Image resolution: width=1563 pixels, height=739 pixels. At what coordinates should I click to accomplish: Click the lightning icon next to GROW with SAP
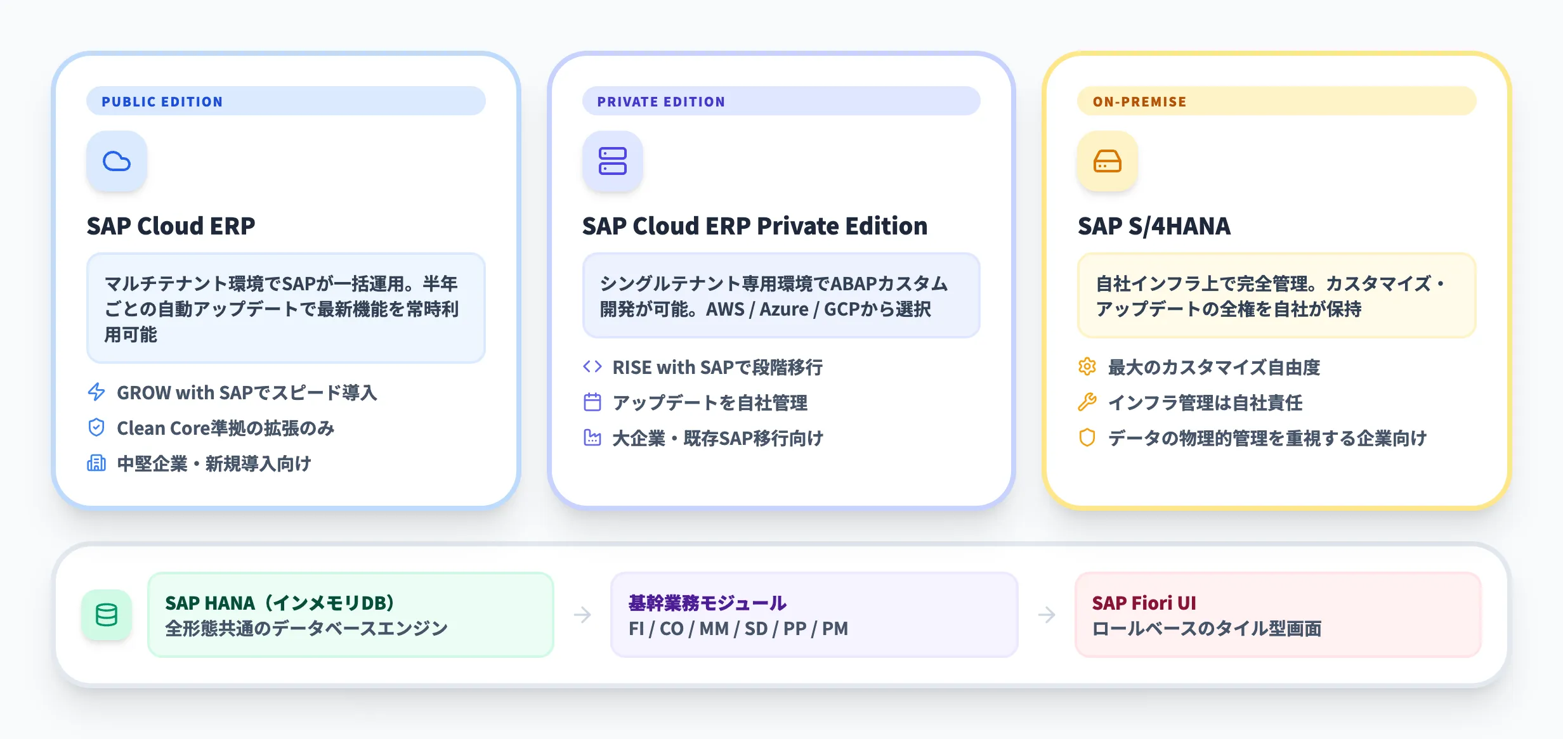coord(96,392)
